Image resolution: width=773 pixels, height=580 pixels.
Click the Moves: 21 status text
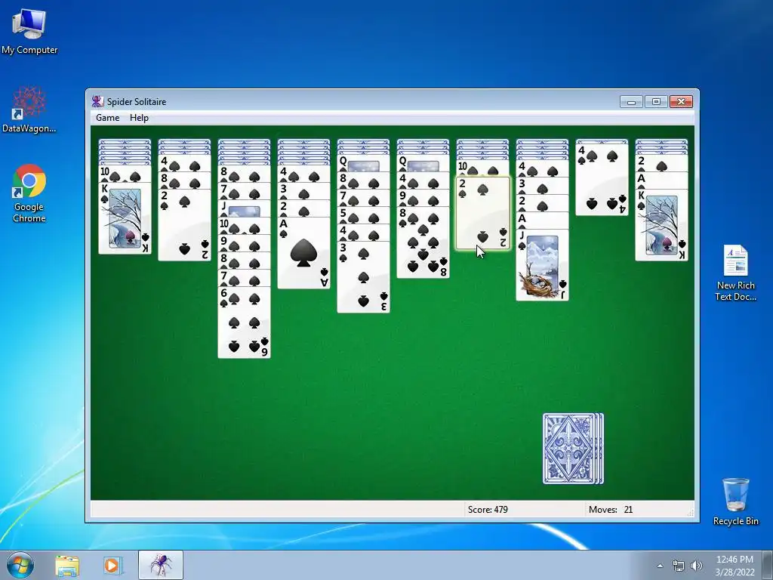610,510
